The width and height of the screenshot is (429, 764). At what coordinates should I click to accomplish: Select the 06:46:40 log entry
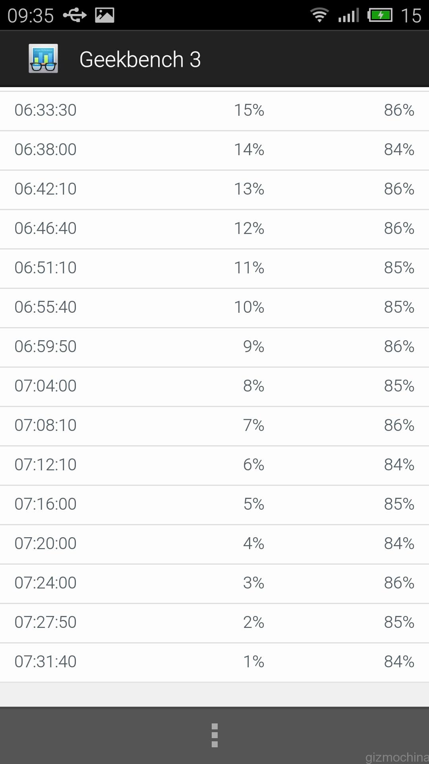click(x=214, y=229)
